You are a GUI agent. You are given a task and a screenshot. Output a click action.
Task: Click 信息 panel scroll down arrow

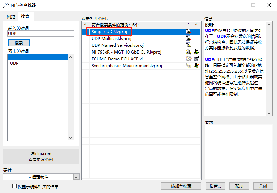point(269,113)
